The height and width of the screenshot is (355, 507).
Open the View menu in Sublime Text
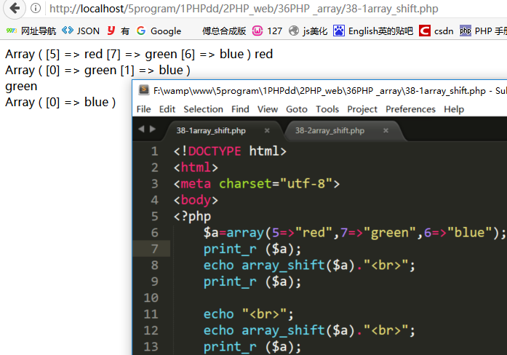(268, 109)
